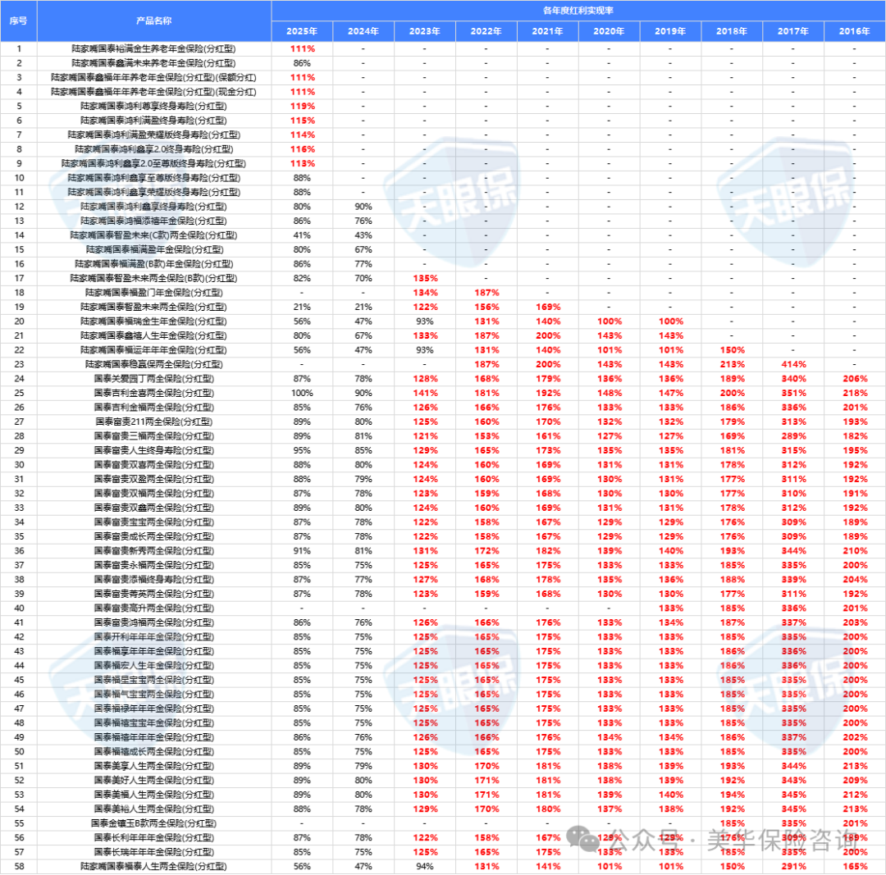Select the 2024年 column header
Screen dimensions: 886x875
click(363, 31)
